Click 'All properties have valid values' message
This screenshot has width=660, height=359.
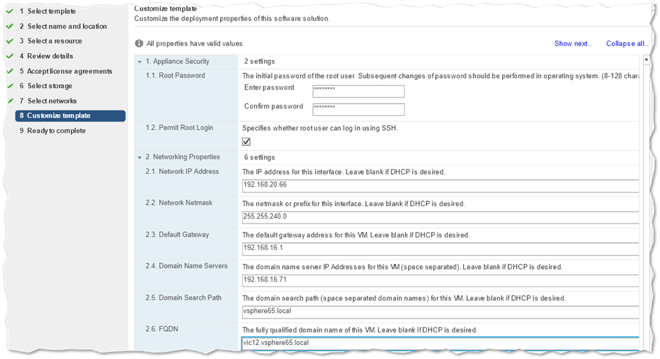point(194,43)
